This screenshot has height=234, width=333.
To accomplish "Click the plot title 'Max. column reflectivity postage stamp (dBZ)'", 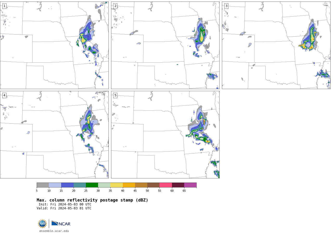I will coord(92,200).
